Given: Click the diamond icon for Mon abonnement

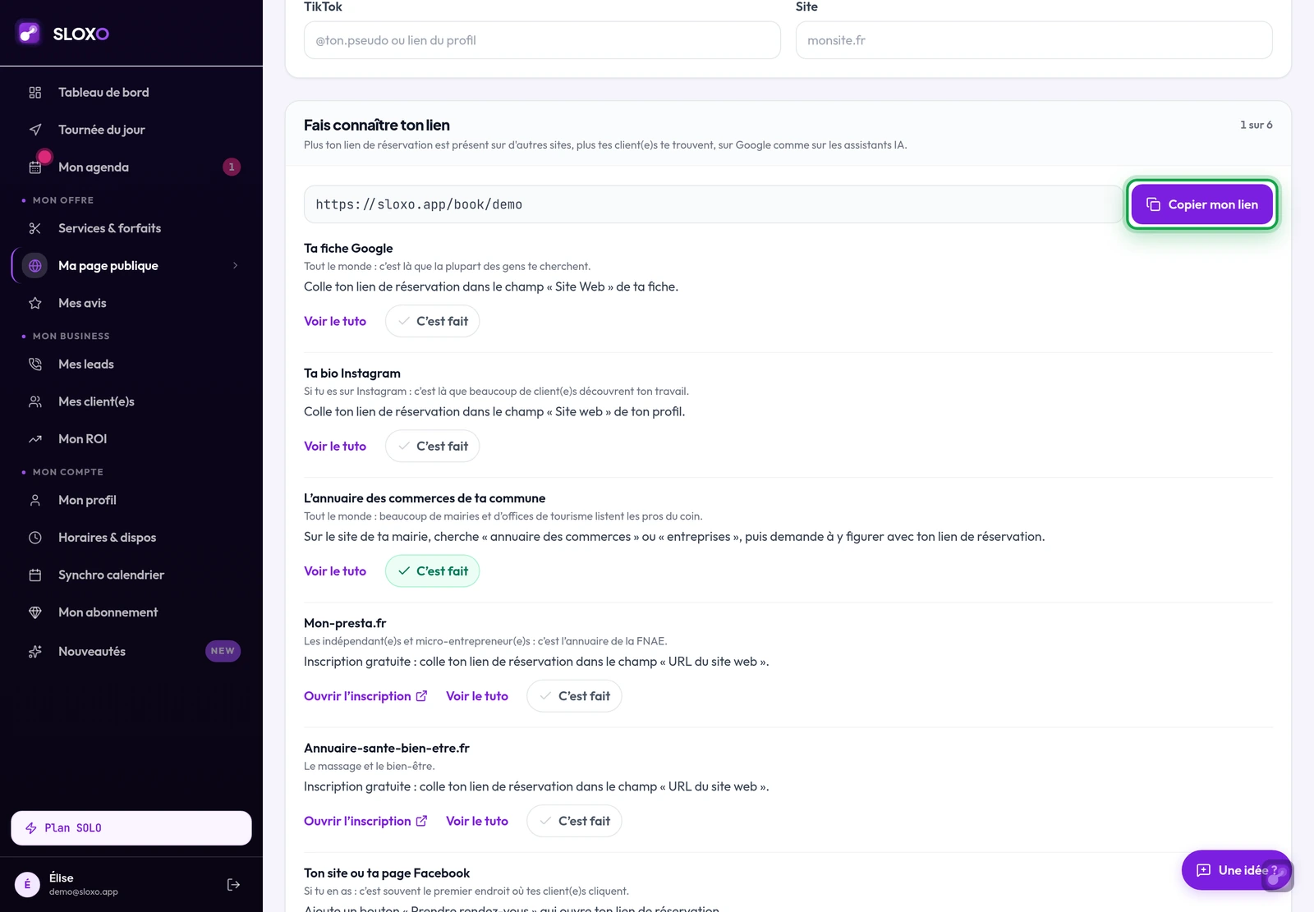Looking at the screenshot, I should coord(34,612).
